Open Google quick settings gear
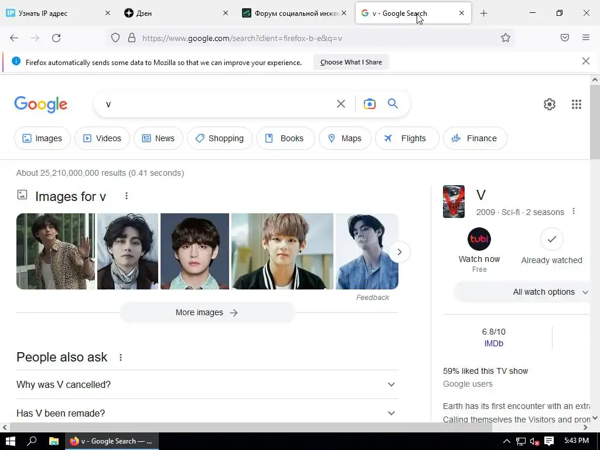600x450 pixels. tap(550, 104)
